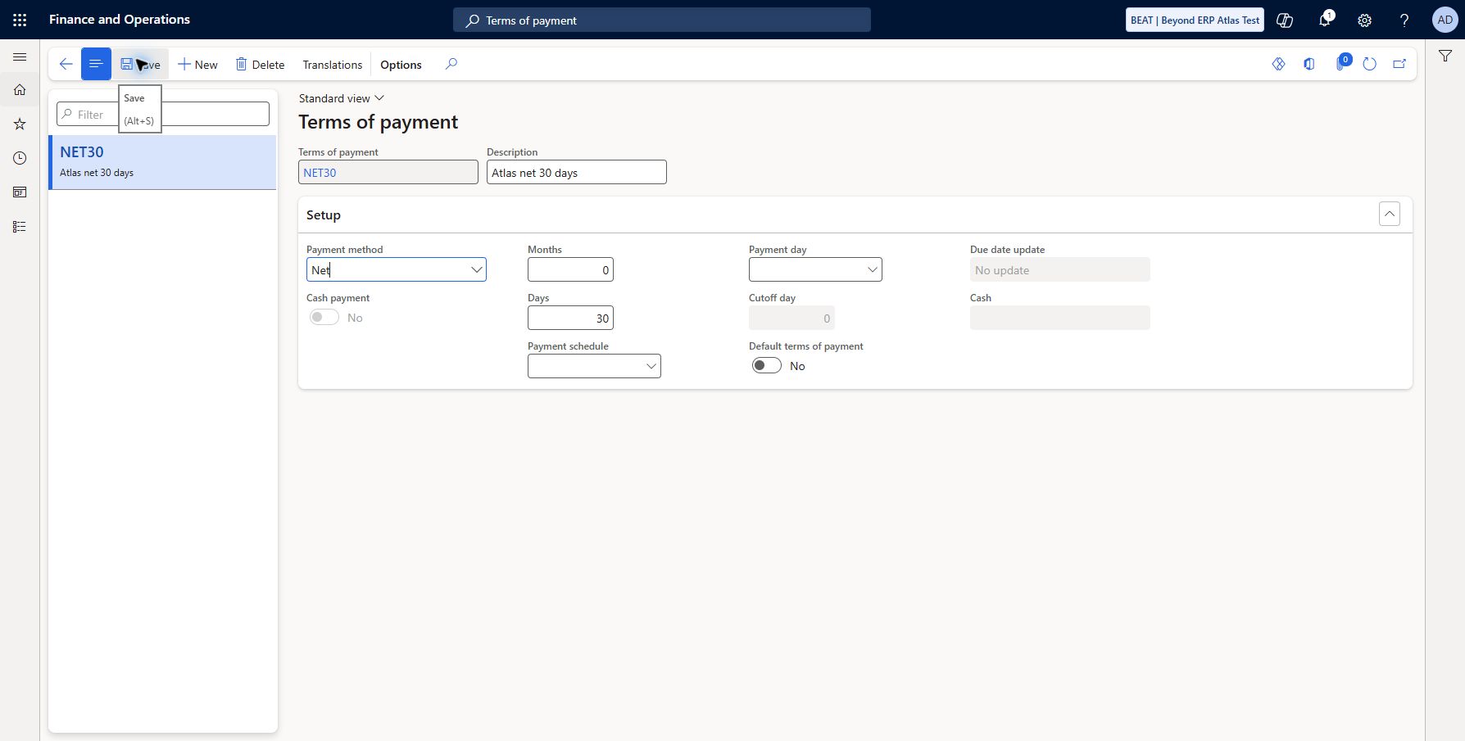This screenshot has width=1465, height=741.
Task: Click the Months input field
Action: pyautogui.click(x=570, y=270)
